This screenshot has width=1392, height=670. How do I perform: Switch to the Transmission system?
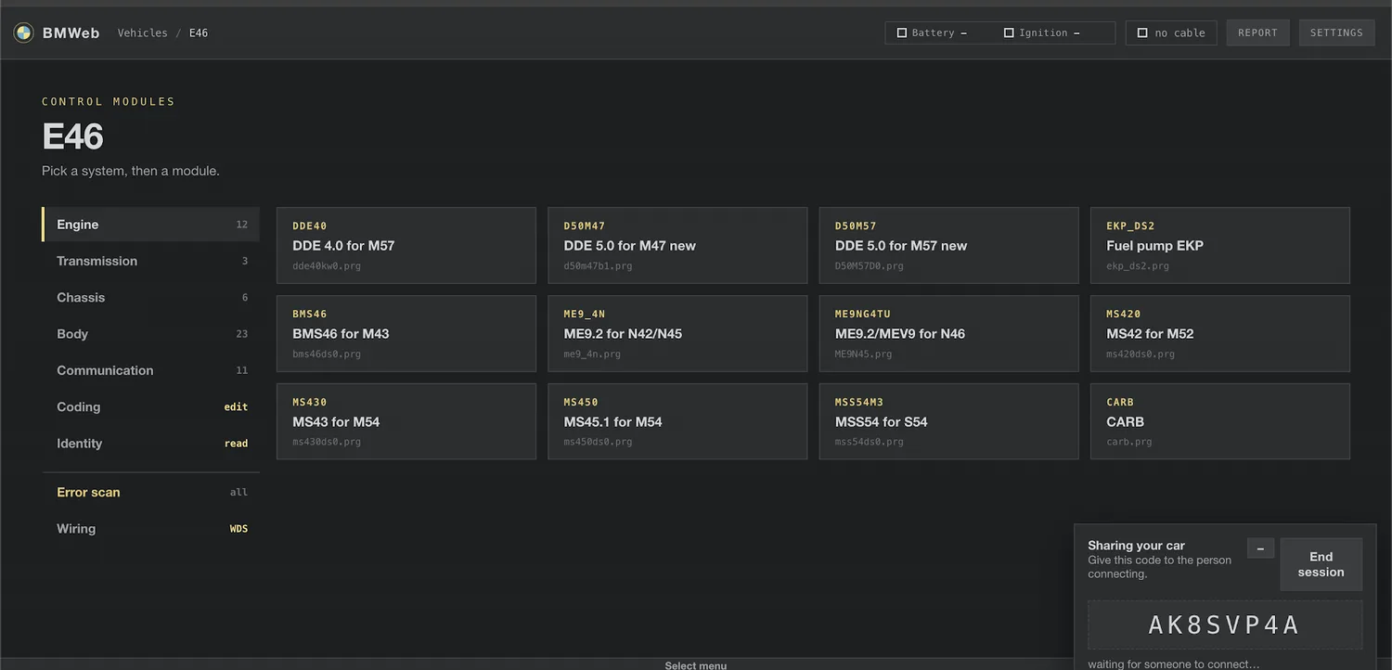pos(150,261)
